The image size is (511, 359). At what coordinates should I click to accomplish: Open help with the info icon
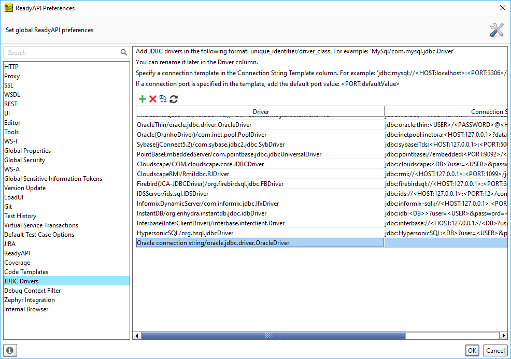[10, 350]
